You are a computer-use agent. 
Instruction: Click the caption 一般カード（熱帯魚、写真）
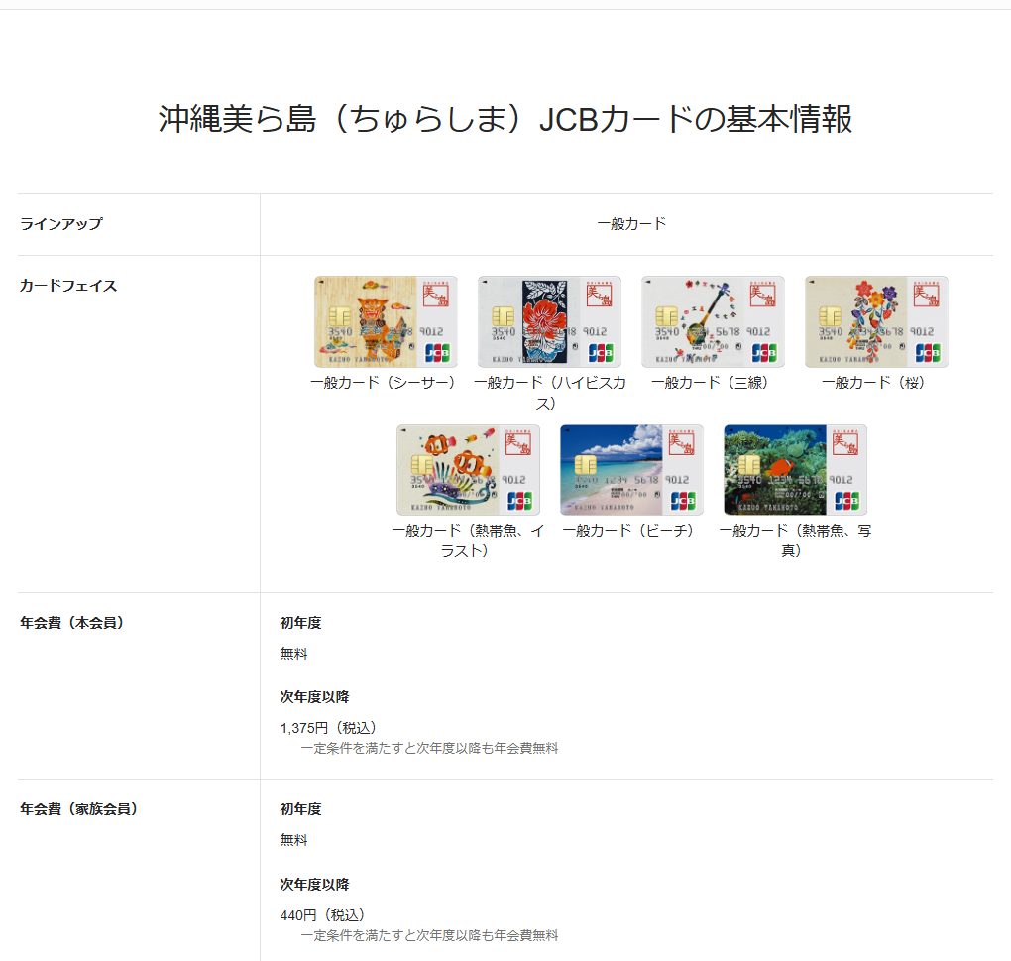[796, 541]
